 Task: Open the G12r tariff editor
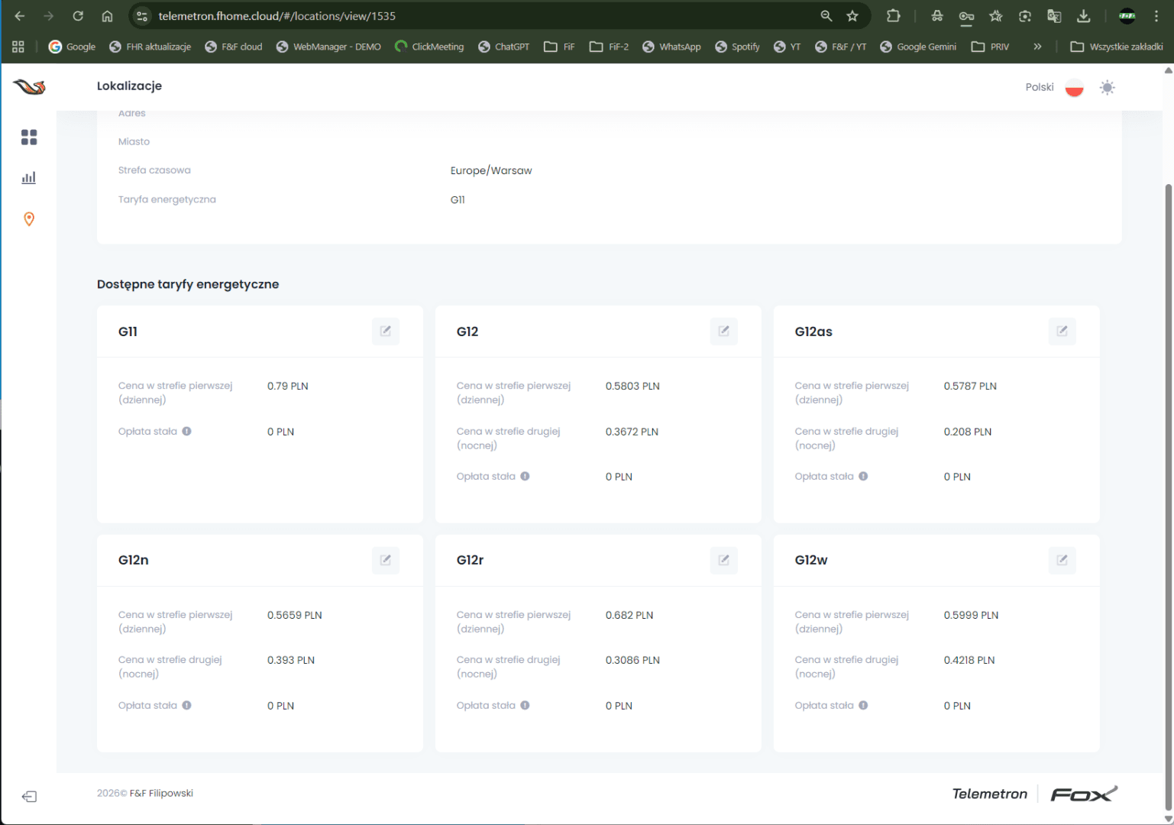pyautogui.click(x=723, y=560)
